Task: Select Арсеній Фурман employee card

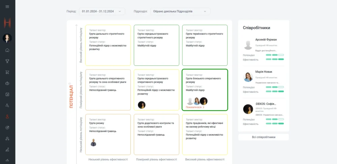Action: (263, 45)
